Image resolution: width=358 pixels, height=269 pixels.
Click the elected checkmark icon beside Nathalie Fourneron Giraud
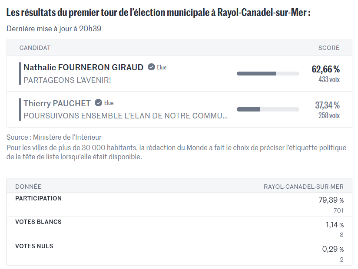pyautogui.click(x=151, y=67)
